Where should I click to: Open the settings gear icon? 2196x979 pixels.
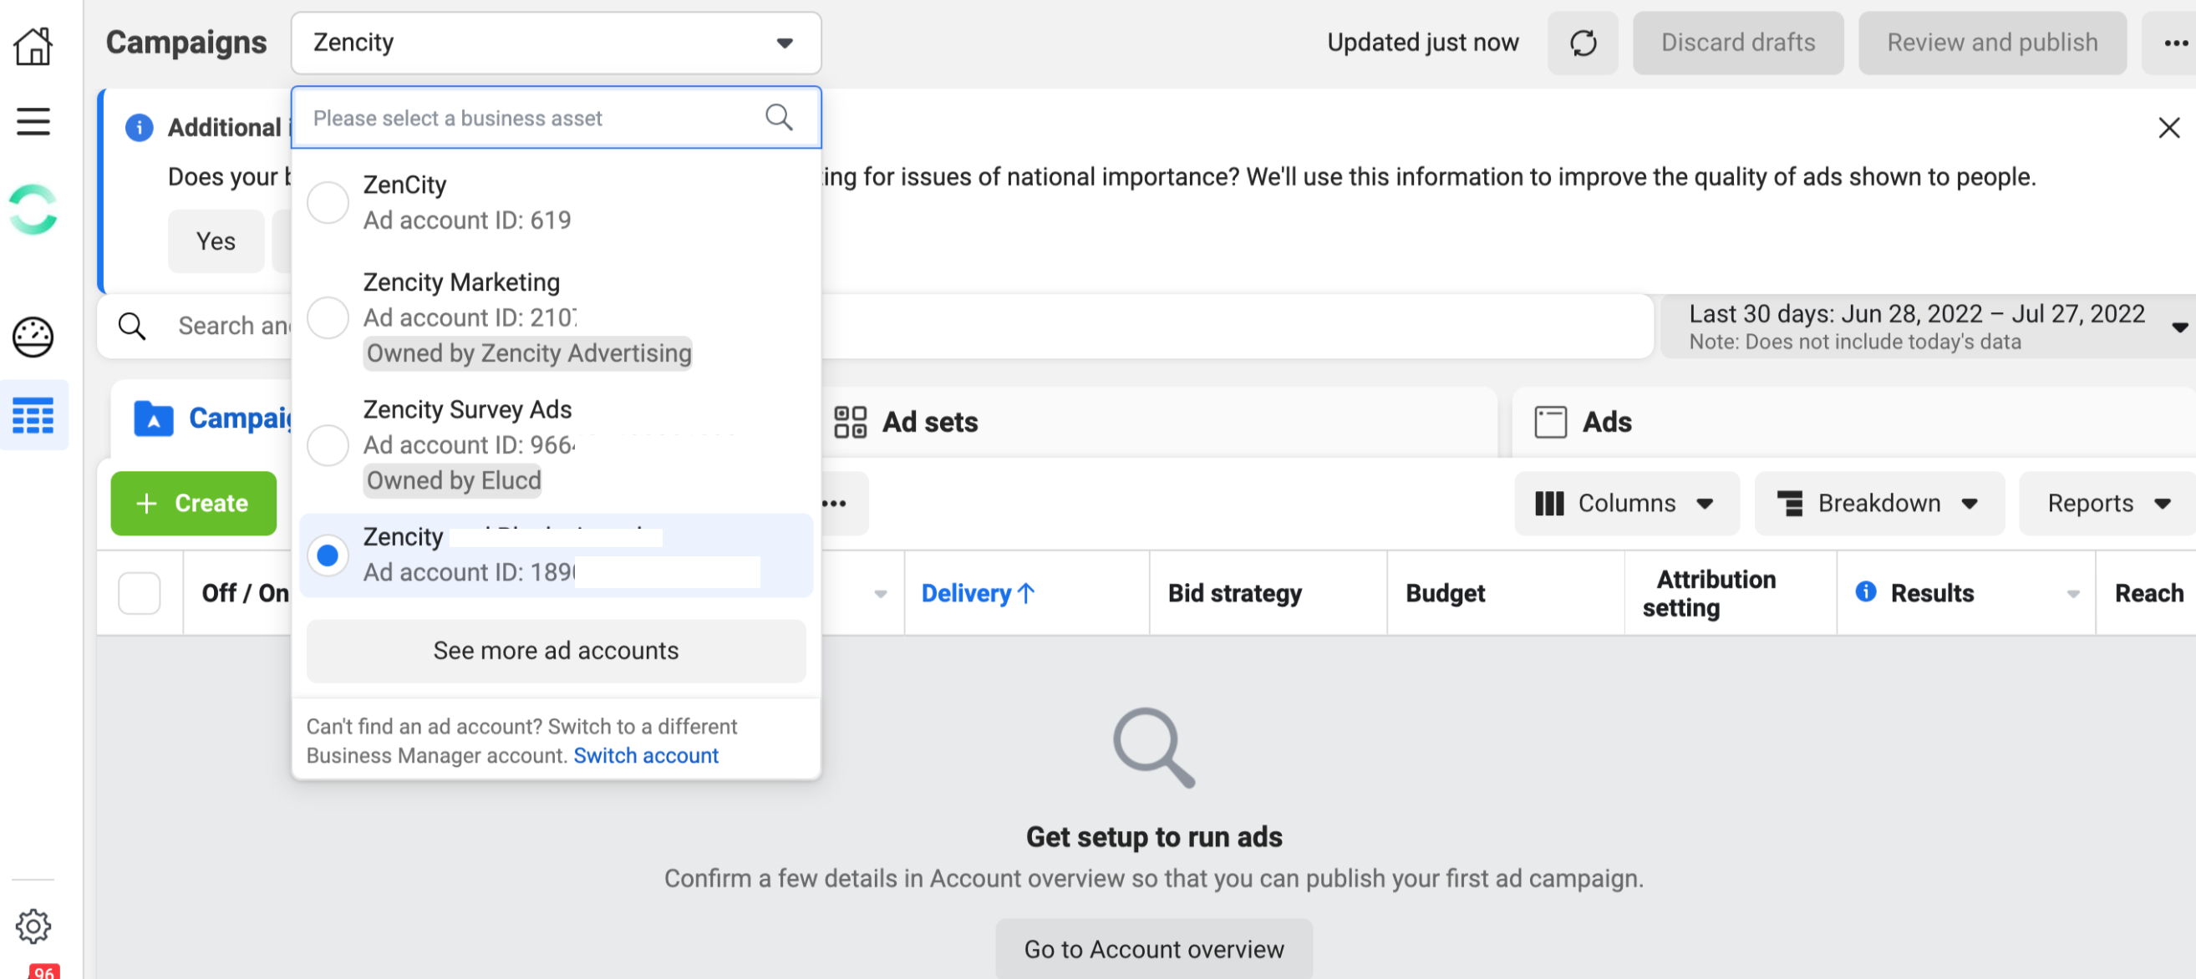pyautogui.click(x=33, y=926)
